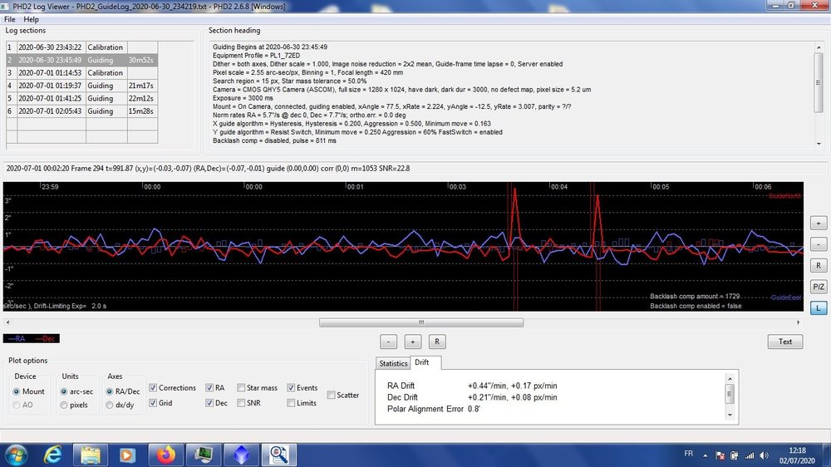Click the P/Z pan-zoom button
Screen dimensions: 831x467
(x=819, y=287)
